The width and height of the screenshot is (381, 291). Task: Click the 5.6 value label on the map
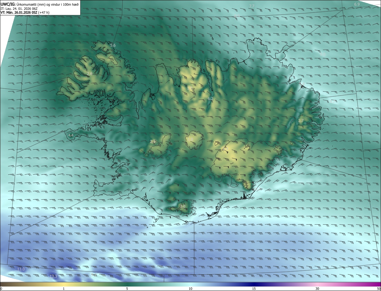point(113,45)
